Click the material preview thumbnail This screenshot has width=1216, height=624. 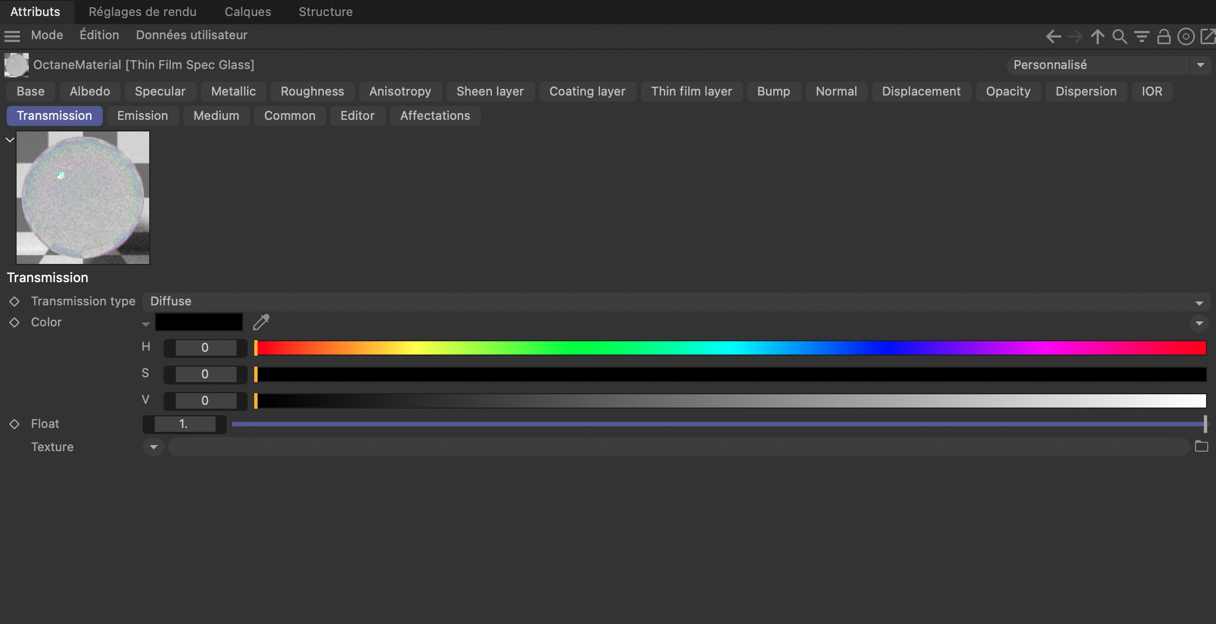point(83,198)
